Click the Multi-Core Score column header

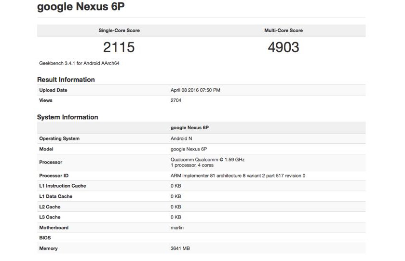click(283, 30)
